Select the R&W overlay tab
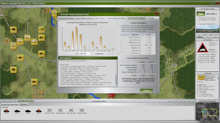Screen dimensions: 220x123 (x=205, y=35)
